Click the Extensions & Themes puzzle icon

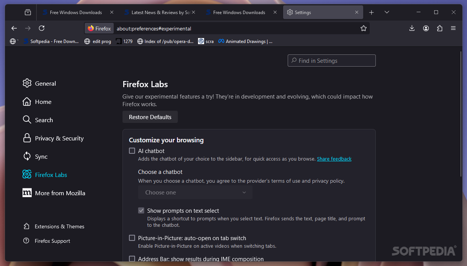26,226
